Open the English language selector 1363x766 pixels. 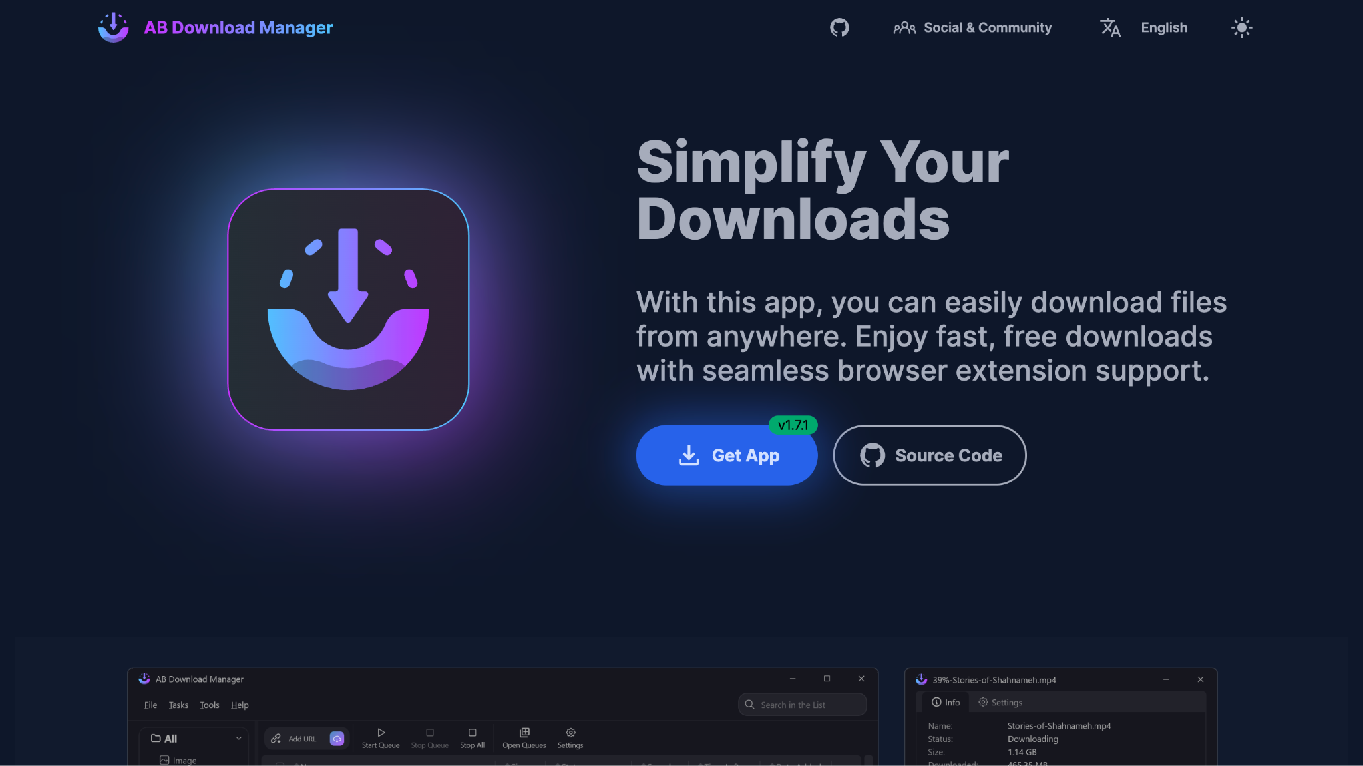coord(1163,27)
